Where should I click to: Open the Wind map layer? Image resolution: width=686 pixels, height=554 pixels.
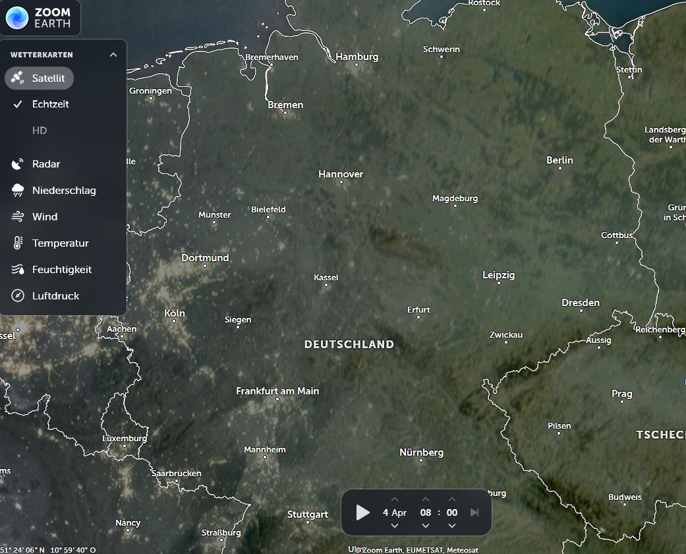click(x=44, y=216)
